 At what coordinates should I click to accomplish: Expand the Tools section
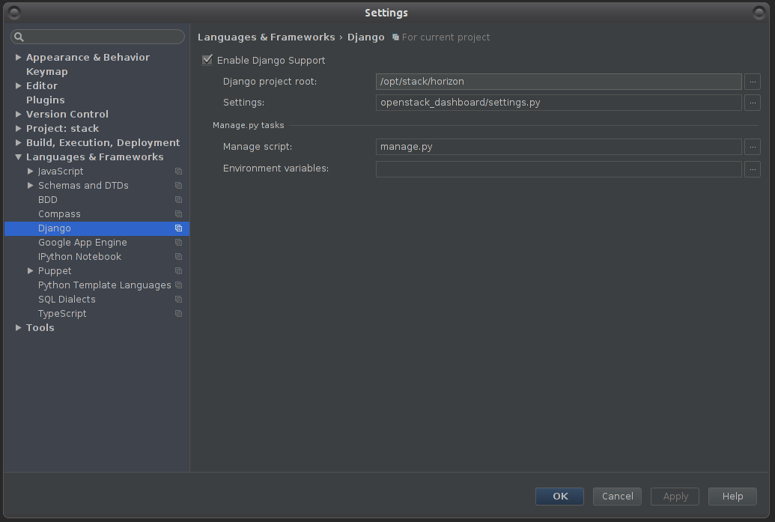point(18,327)
